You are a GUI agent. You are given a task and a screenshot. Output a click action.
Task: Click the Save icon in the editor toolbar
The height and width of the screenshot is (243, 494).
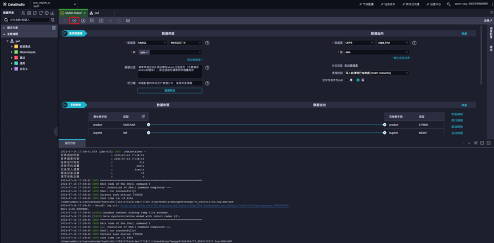point(65,21)
